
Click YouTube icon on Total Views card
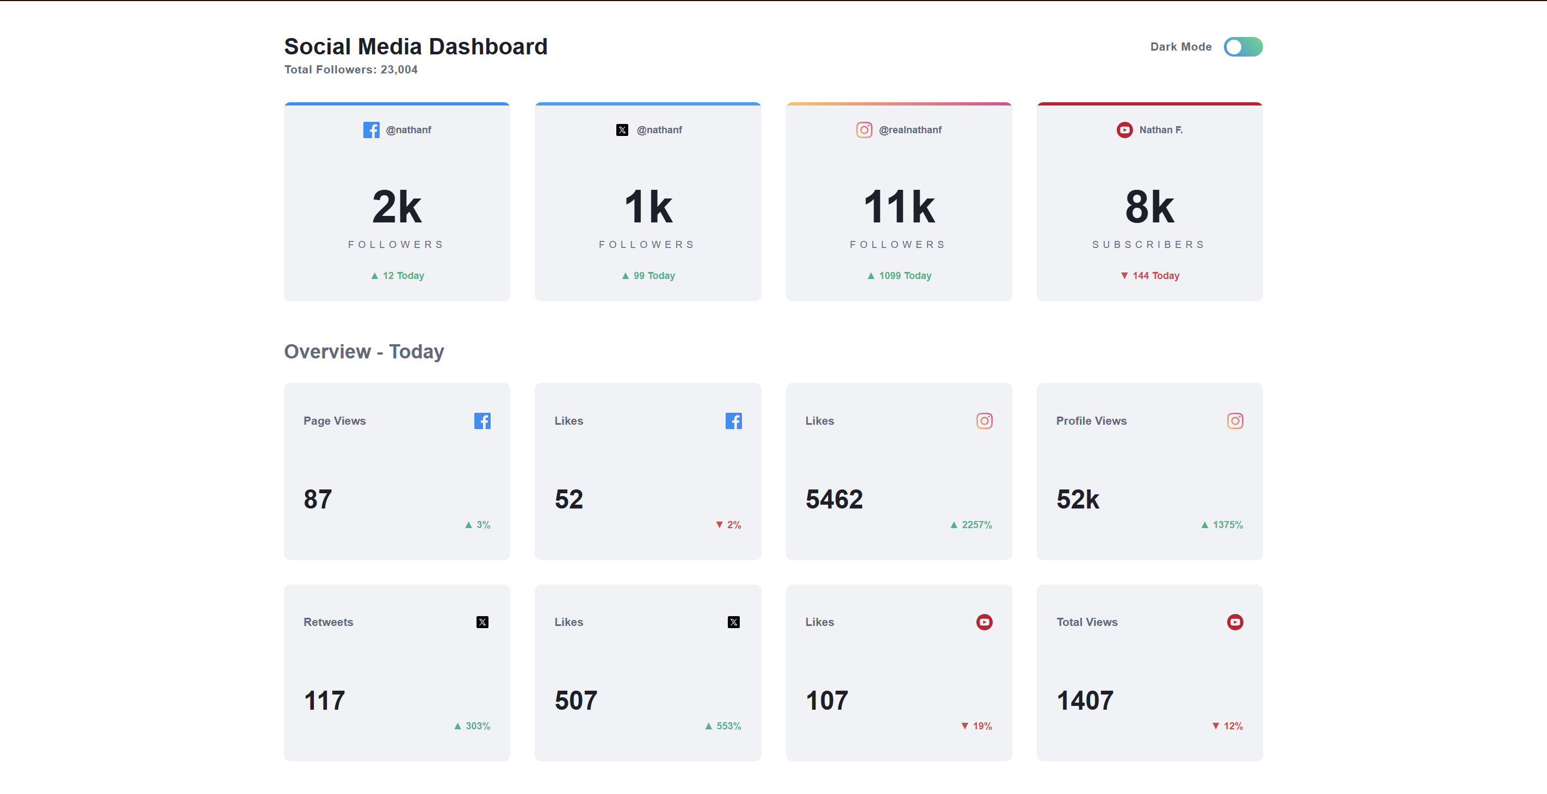click(x=1235, y=622)
